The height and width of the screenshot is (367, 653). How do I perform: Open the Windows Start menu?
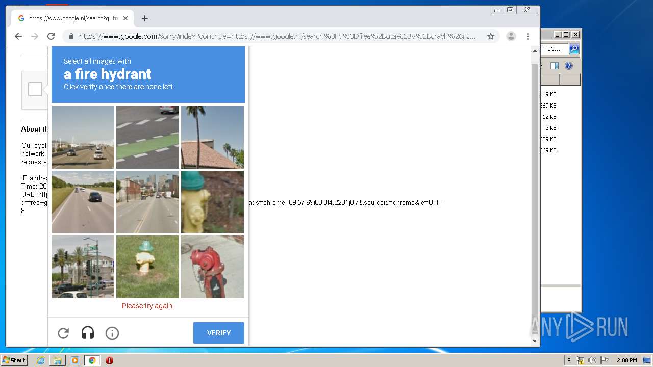(x=14, y=360)
